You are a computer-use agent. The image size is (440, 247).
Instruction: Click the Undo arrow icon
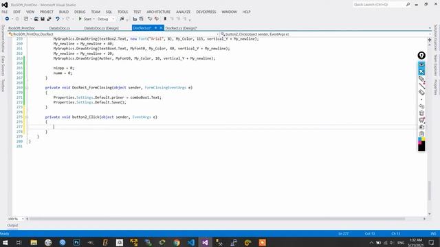[57, 19]
